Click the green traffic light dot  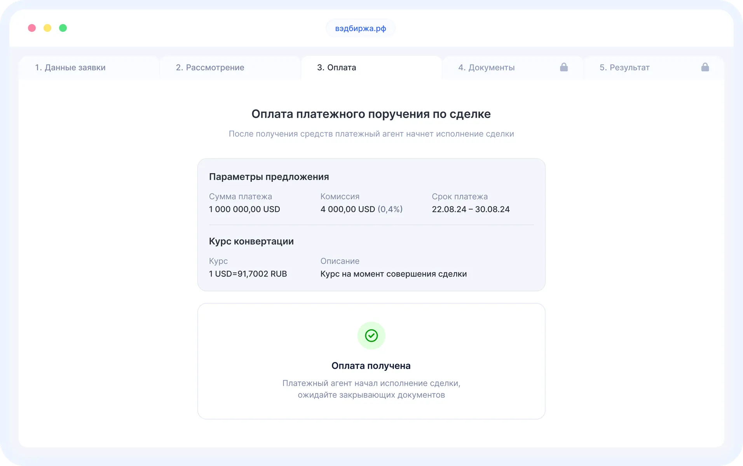(x=63, y=28)
